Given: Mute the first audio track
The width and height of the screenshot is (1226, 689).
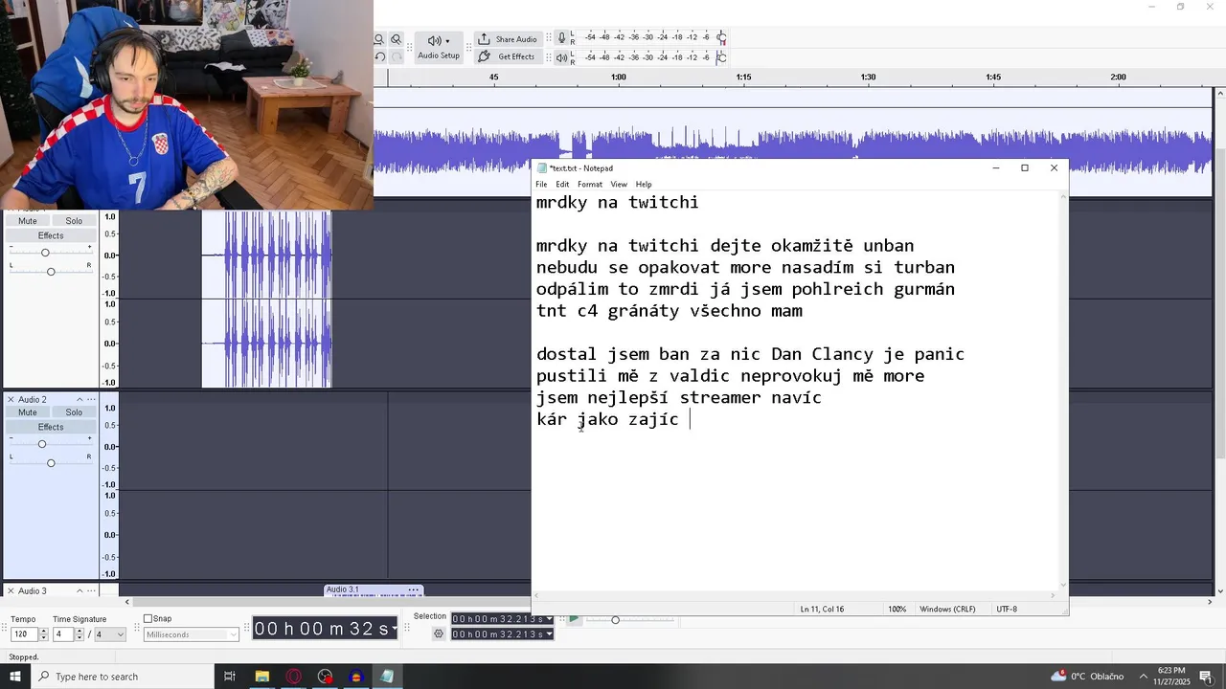Looking at the screenshot, I should pos(28,221).
